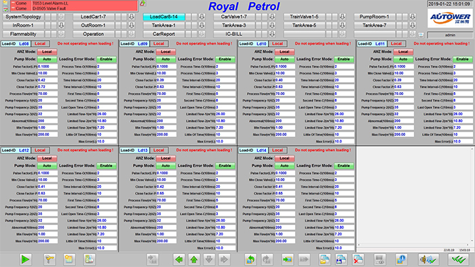Screen dimensions: 475x267
Task: Open the TankArea-3 screen tab
Action: point(234,25)
